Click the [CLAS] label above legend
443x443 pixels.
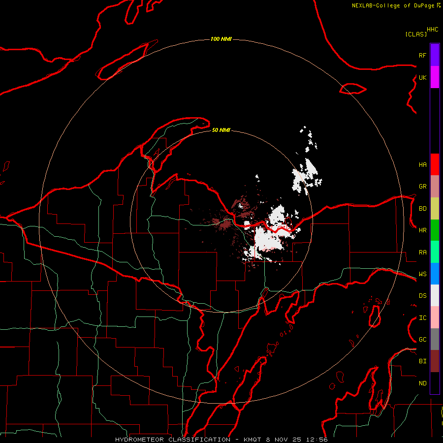(416, 34)
